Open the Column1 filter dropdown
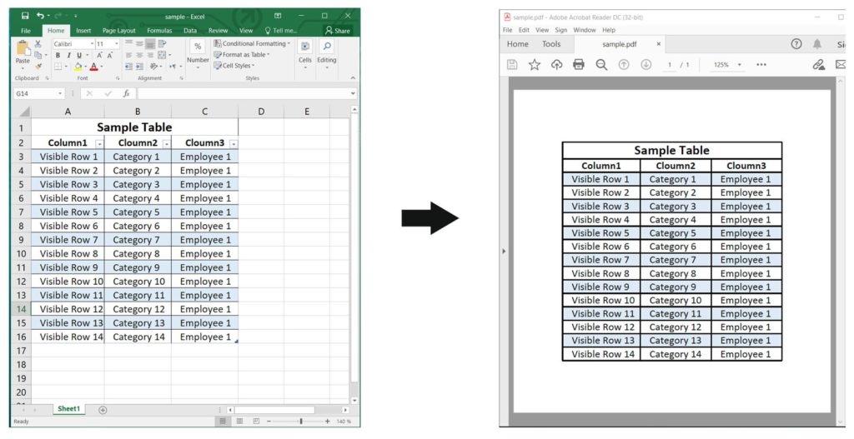The height and width of the screenshot is (439, 854). click(x=99, y=143)
